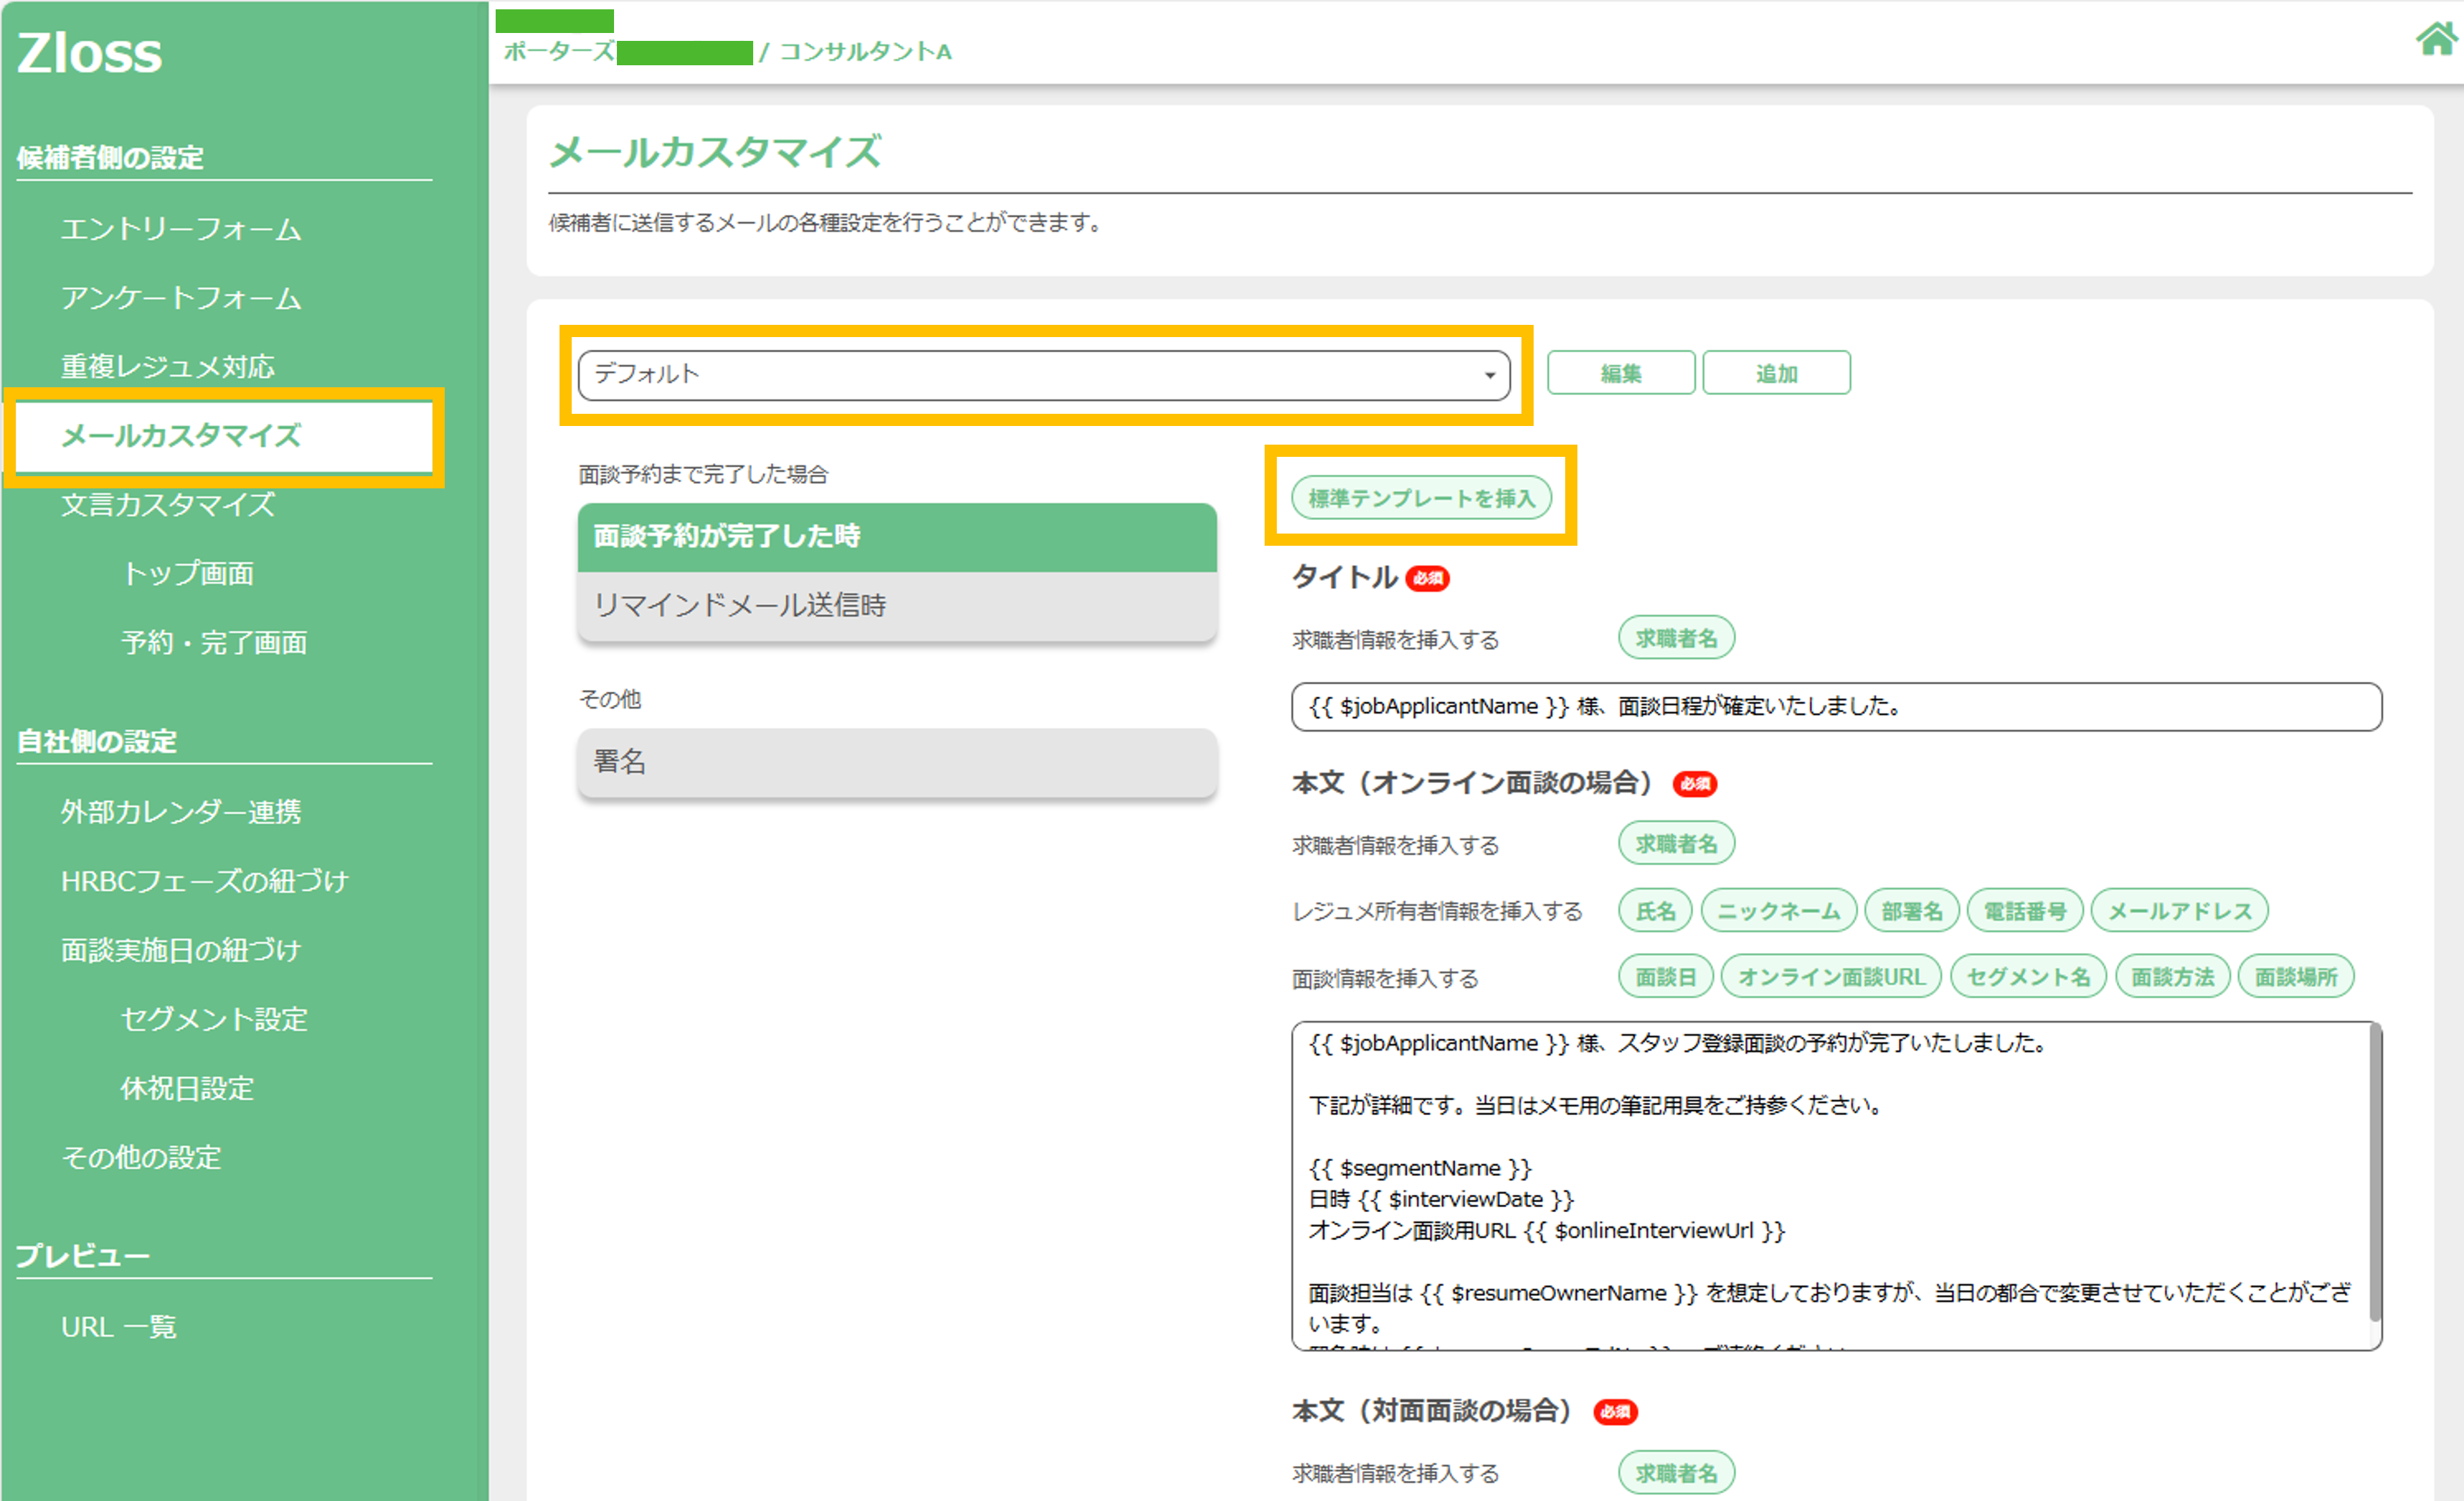Click the 標準テンプレートを挿入 button
2464x1501 pixels.
pyautogui.click(x=1422, y=497)
